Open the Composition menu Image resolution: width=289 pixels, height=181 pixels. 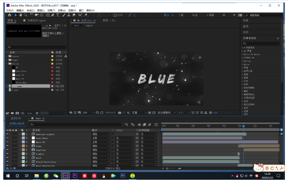[31, 10]
